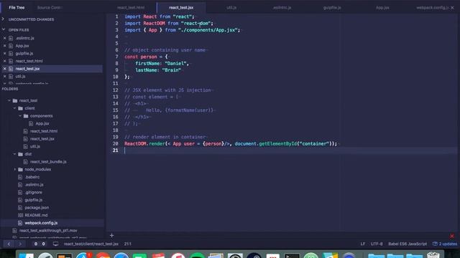Open react_test_bundle.js in the dist folder
Image resolution: width=460 pixels, height=258 pixels.
(x=48, y=161)
